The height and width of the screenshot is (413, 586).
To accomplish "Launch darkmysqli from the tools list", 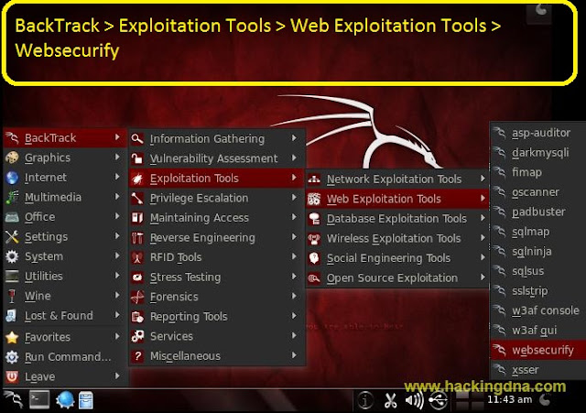I will point(538,153).
